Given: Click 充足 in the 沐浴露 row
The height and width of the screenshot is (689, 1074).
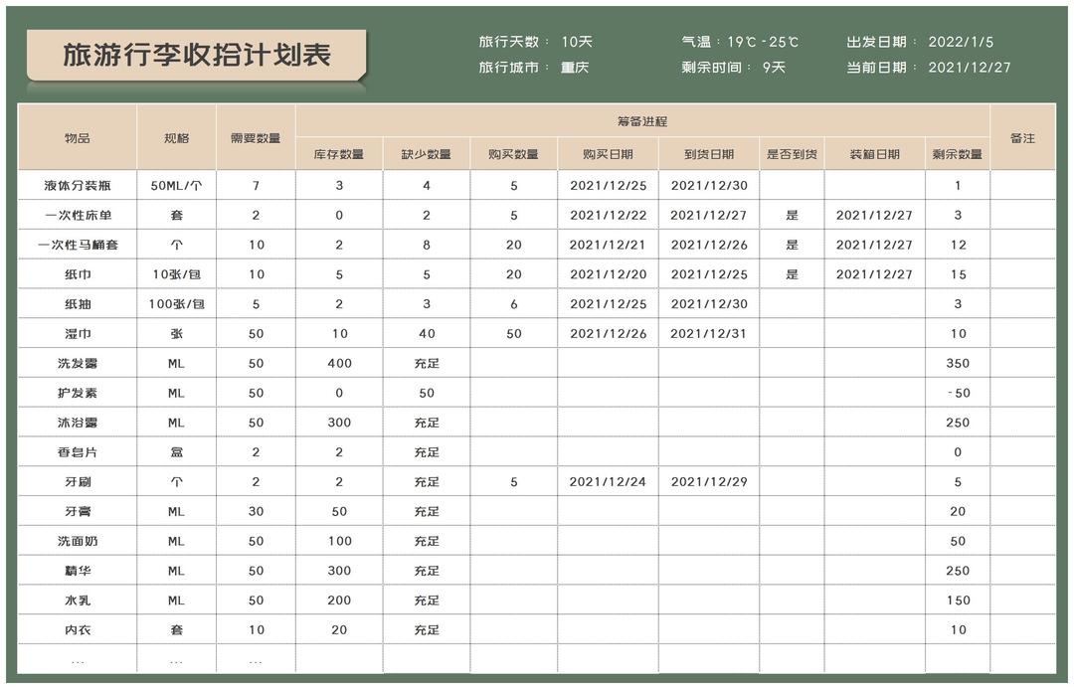Looking at the screenshot, I should point(426,423).
